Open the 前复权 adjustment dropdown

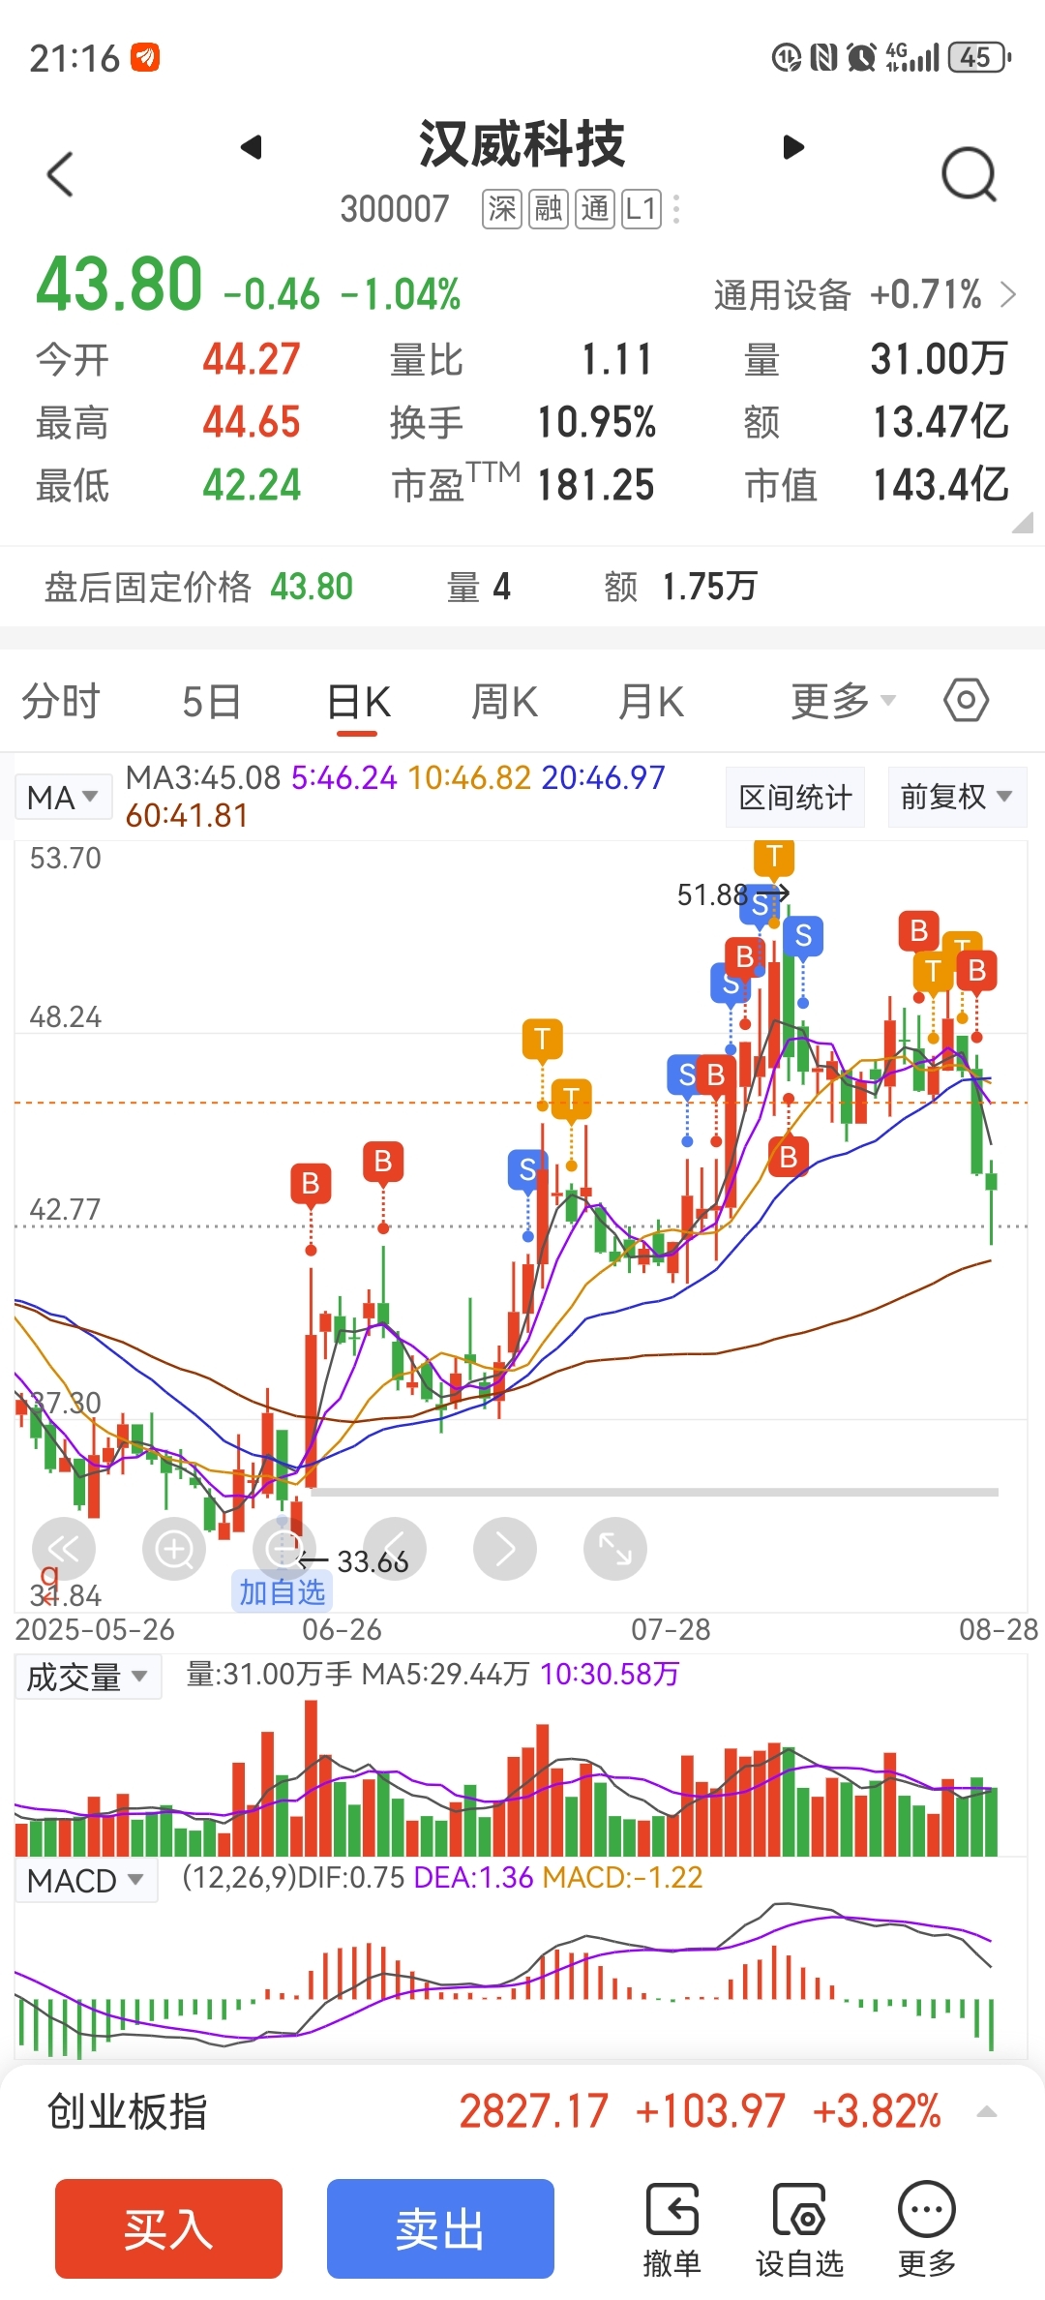tap(957, 797)
